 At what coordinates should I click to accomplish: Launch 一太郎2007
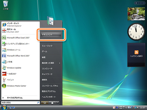coord(20,74)
